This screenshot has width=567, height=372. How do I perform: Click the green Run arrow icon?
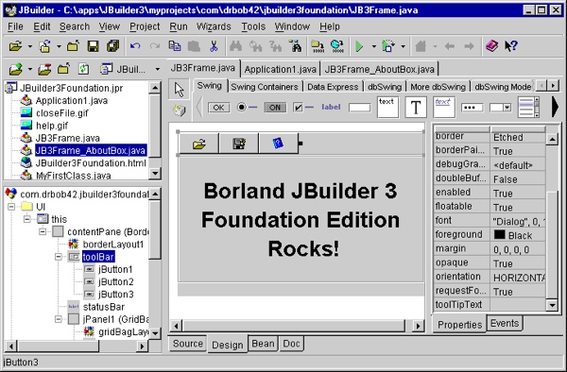[x=359, y=46]
